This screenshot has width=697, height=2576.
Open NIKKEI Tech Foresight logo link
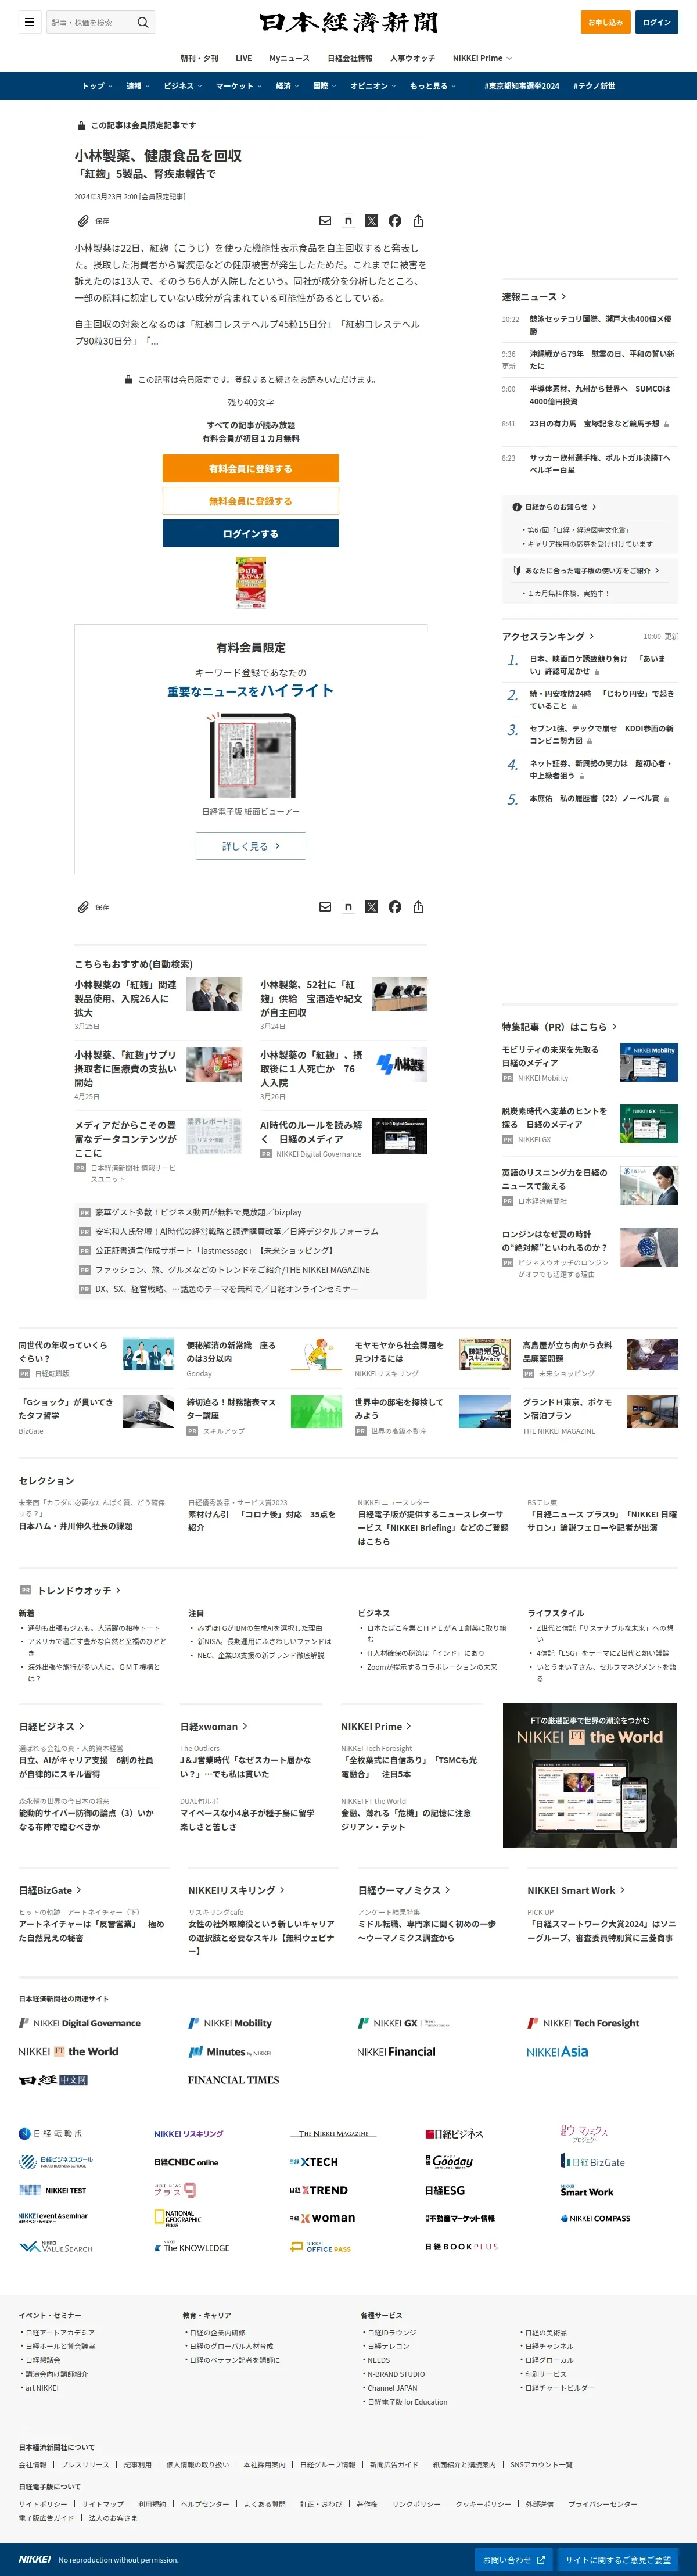tap(583, 2023)
